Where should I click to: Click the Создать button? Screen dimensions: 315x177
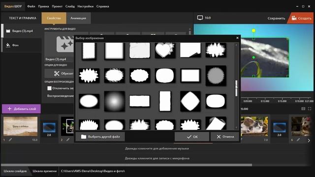[x=301, y=18]
